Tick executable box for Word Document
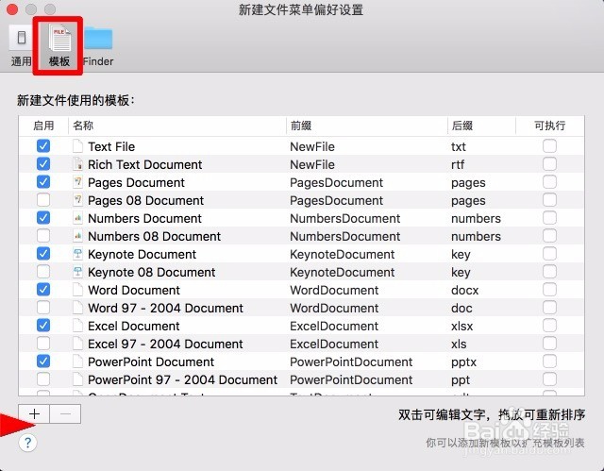 click(x=549, y=289)
